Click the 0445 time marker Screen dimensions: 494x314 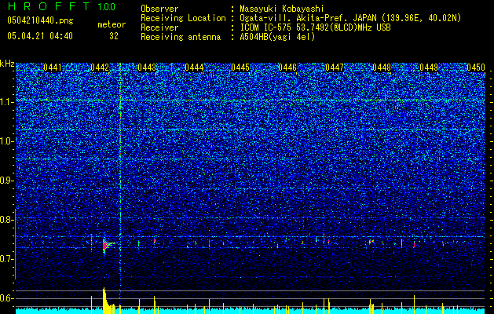tap(240, 68)
